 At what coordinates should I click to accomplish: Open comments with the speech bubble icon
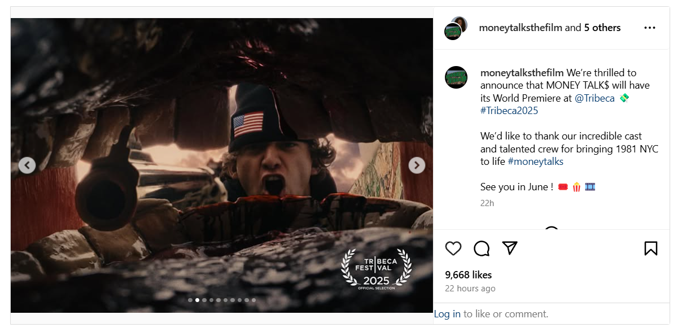(482, 248)
